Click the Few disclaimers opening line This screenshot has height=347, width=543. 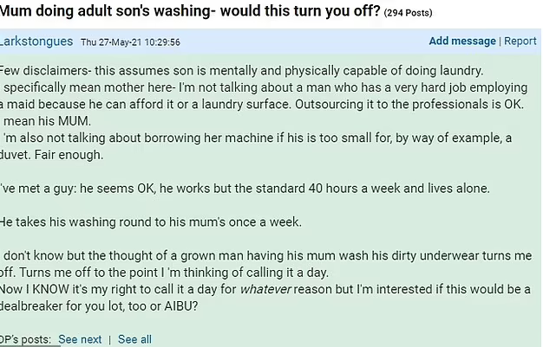click(x=241, y=70)
